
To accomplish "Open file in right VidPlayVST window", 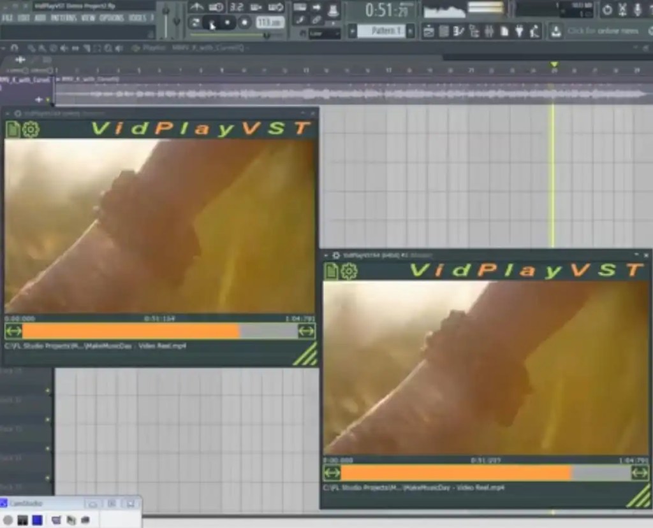I will (x=332, y=271).
